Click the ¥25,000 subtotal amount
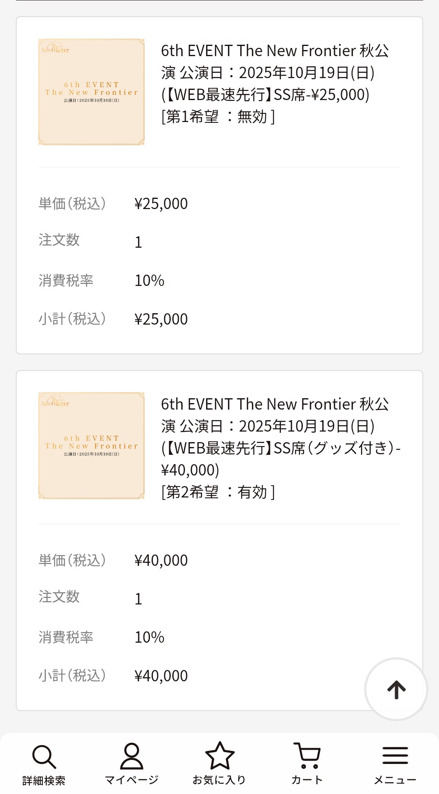The image size is (439, 794). (161, 319)
